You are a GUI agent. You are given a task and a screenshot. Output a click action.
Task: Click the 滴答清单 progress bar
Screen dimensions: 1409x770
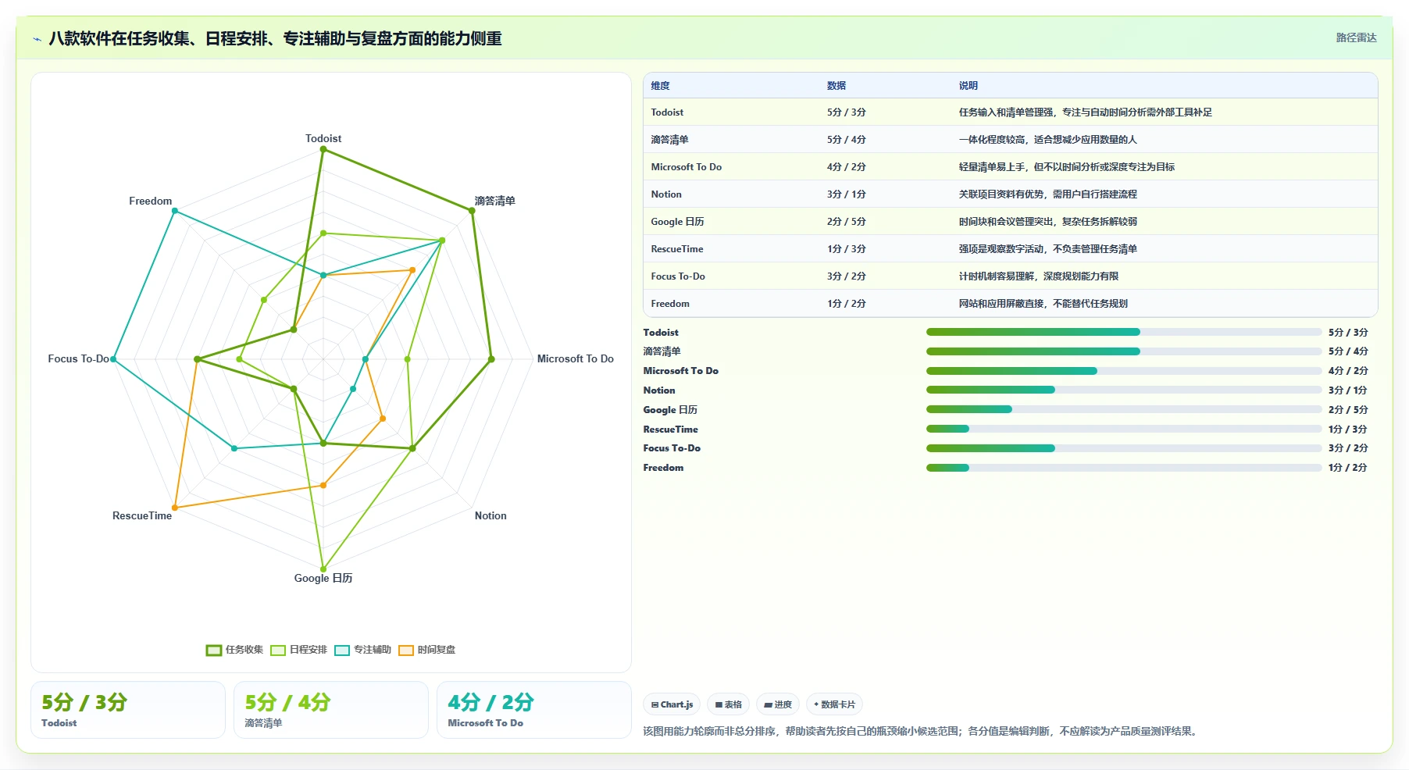[x=1124, y=351]
